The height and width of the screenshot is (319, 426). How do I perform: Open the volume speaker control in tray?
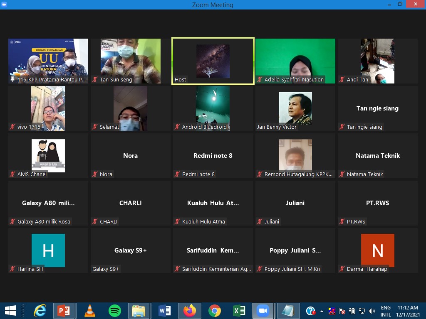[372, 311]
